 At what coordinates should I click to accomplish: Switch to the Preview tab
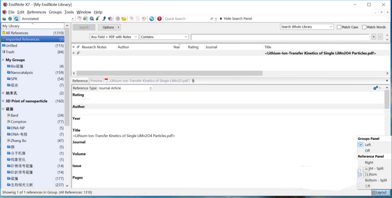coord(96,81)
